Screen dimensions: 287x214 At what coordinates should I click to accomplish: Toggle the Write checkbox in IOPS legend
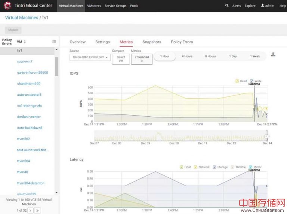251,81
